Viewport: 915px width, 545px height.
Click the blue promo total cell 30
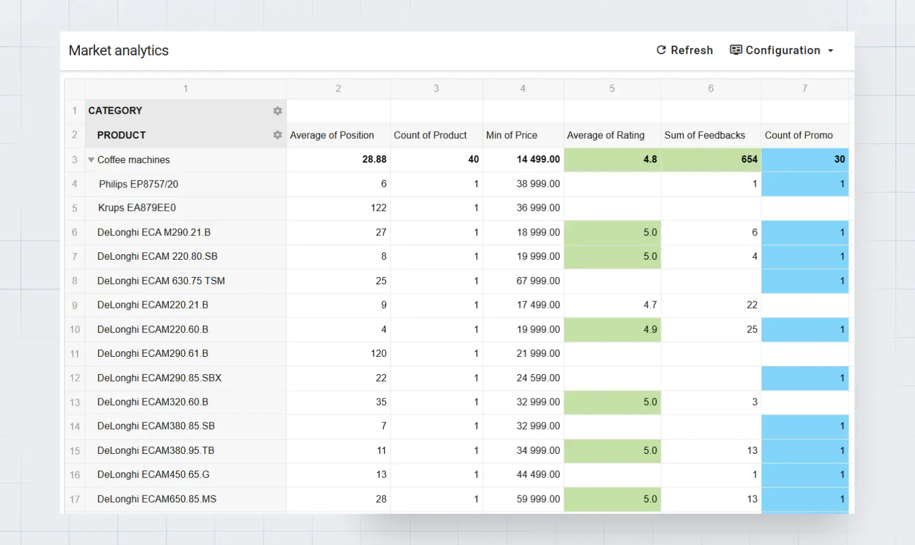[805, 160]
